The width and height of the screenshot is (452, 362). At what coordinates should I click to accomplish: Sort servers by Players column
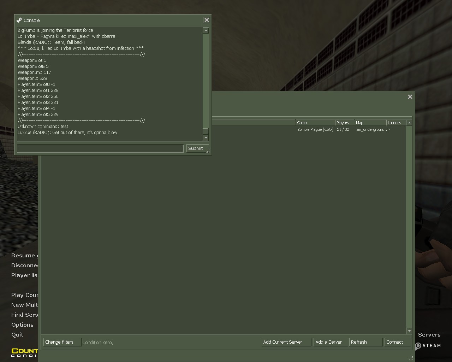(344, 123)
